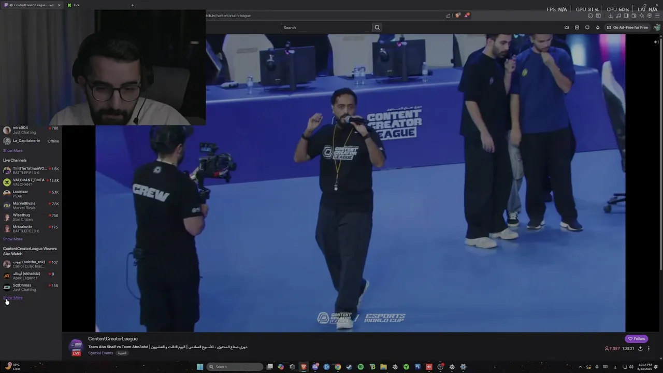Image resolution: width=663 pixels, height=373 pixels.
Task: Click the search magnifier button on Twitch
Action: click(377, 27)
